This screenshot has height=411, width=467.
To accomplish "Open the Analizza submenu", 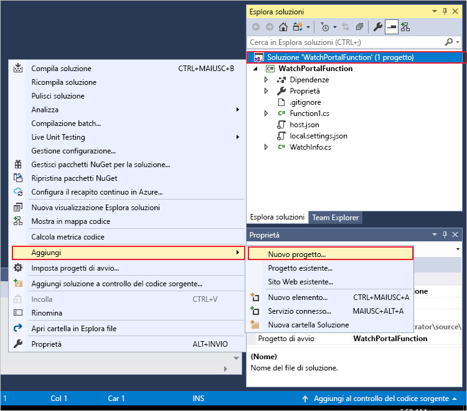I will (128, 110).
